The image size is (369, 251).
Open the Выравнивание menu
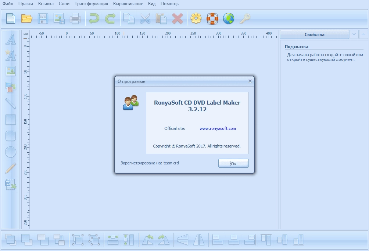pyautogui.click(x=128, y=4)
